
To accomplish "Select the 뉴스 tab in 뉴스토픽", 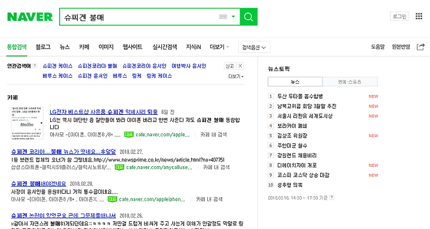I will pos(295,82).
